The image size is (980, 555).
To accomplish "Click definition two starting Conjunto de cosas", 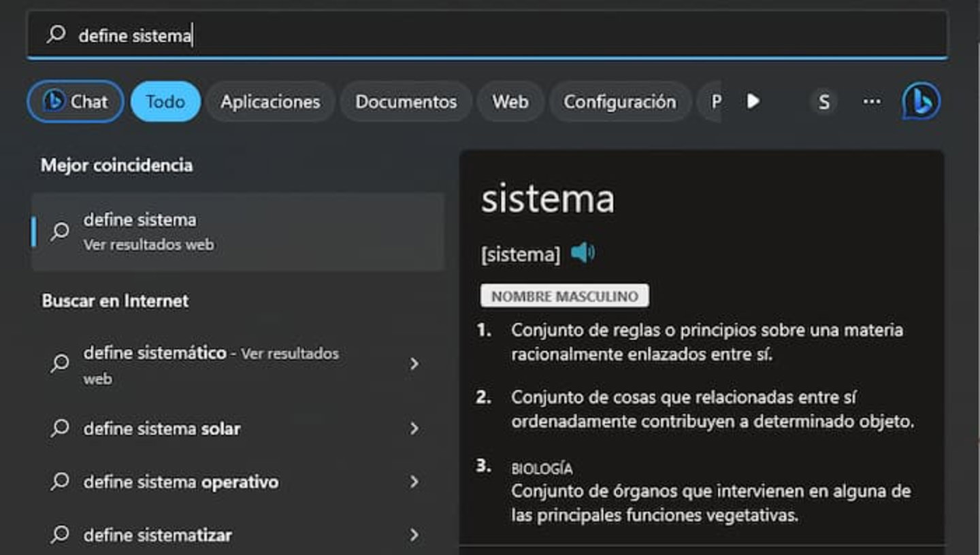I will (713, 409).
